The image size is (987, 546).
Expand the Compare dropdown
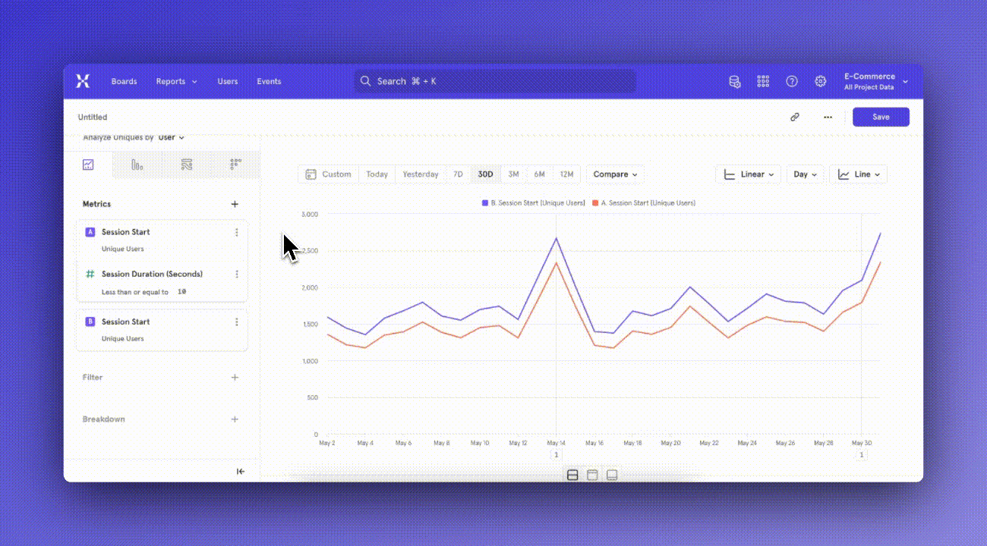(x=615, y=174)
